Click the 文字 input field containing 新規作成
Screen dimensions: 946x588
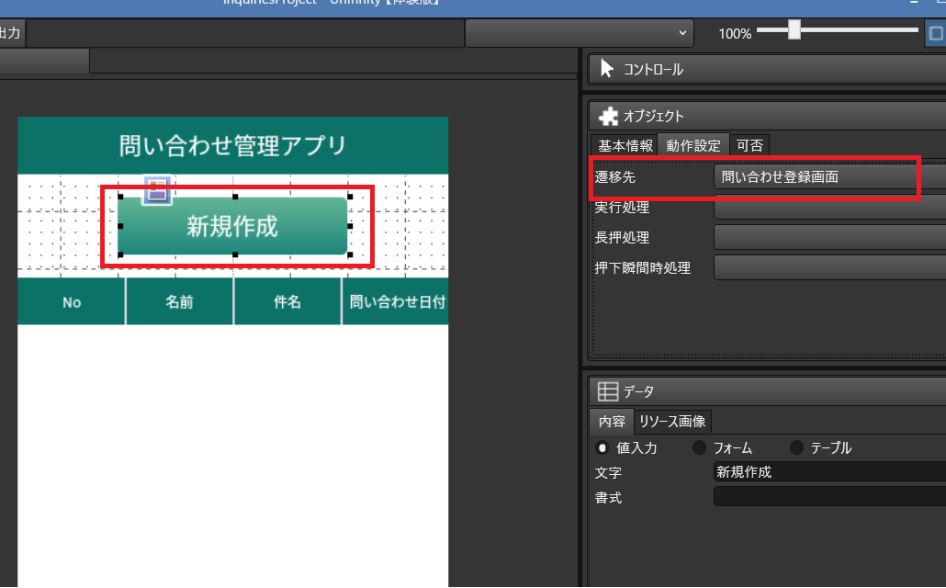tap(829, 471)
